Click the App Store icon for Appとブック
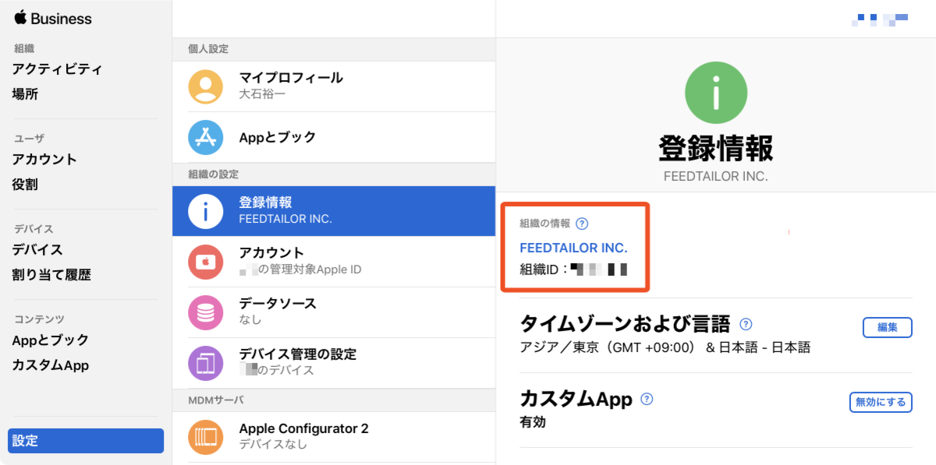Screen dimensions: 936x465 (x=205, y=137)
